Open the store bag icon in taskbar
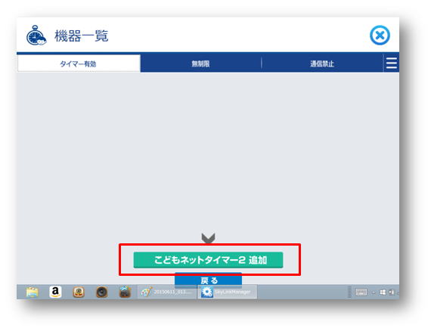Viewport: 431px width, 331px height. [125, 292]
